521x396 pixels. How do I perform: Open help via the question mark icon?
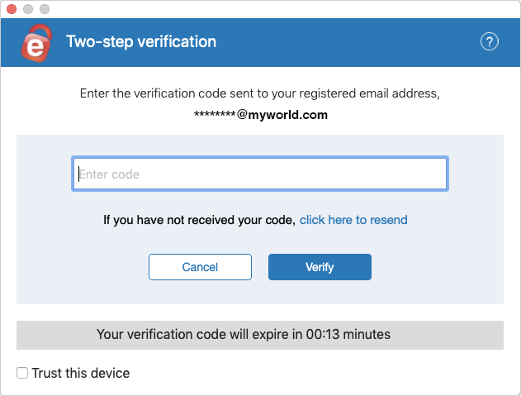pyautogui.click(x=489, y=42)
